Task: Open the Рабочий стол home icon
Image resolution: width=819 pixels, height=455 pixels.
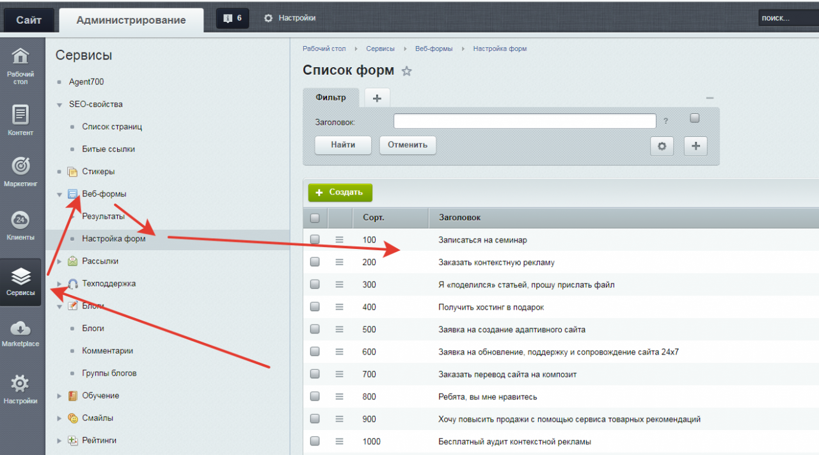Action: (x=20, y=58)
